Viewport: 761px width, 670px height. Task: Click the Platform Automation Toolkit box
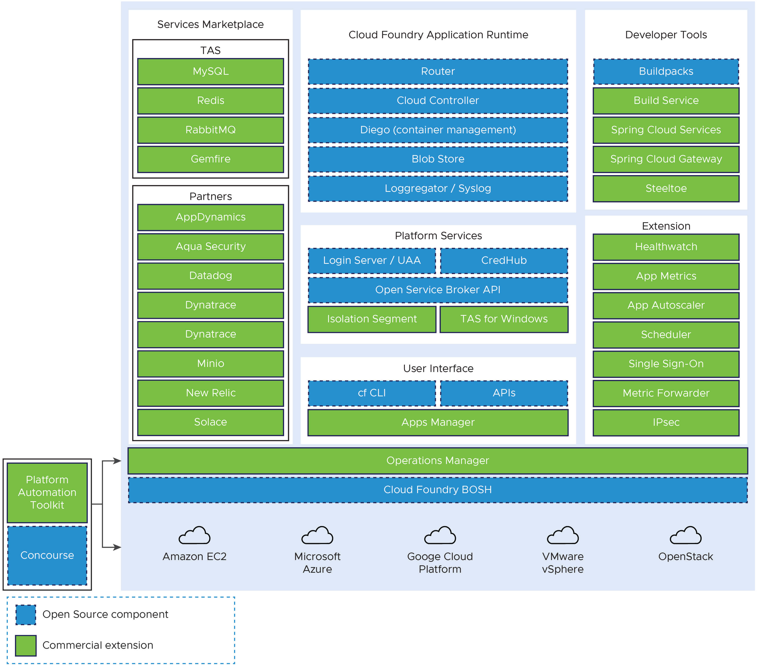pyautogui.click(x=47, y=492)
